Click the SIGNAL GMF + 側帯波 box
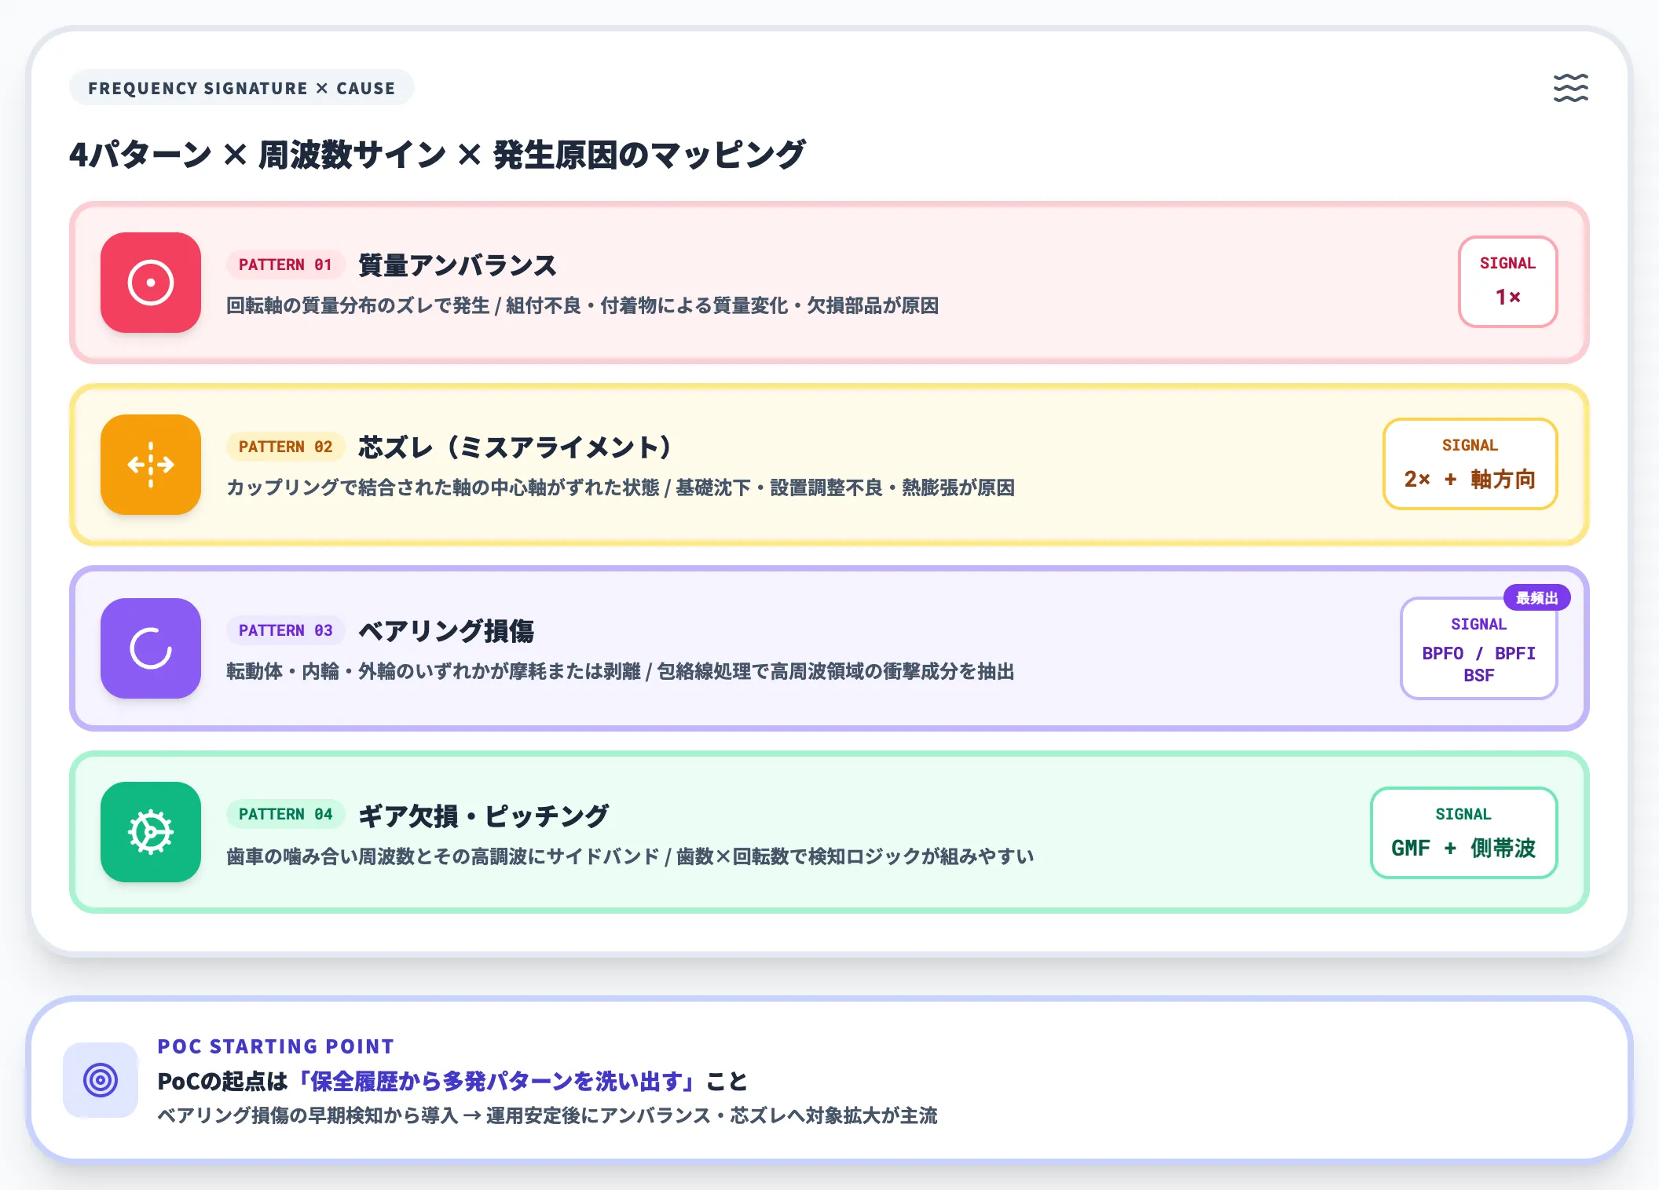 tap(1464, 833)
